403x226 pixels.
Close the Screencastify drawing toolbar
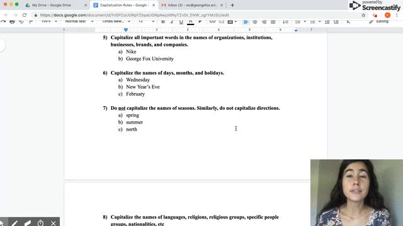click(53, 223)
